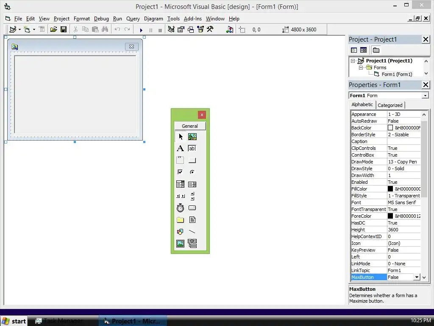Open the File menu
The width and height of the screenshot is (434, 326).
point(18,19)
